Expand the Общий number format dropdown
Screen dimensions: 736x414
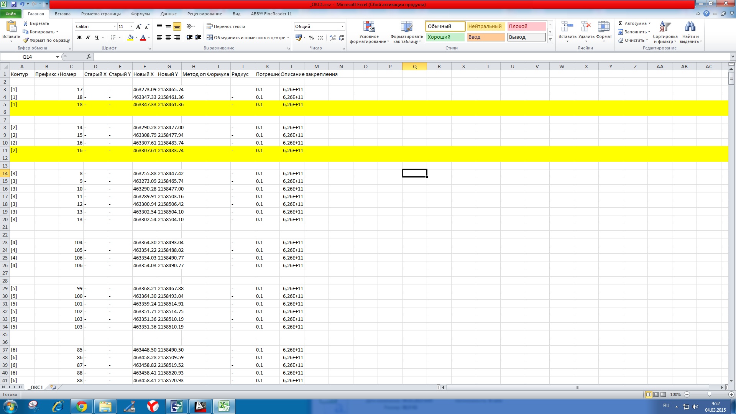342,26
